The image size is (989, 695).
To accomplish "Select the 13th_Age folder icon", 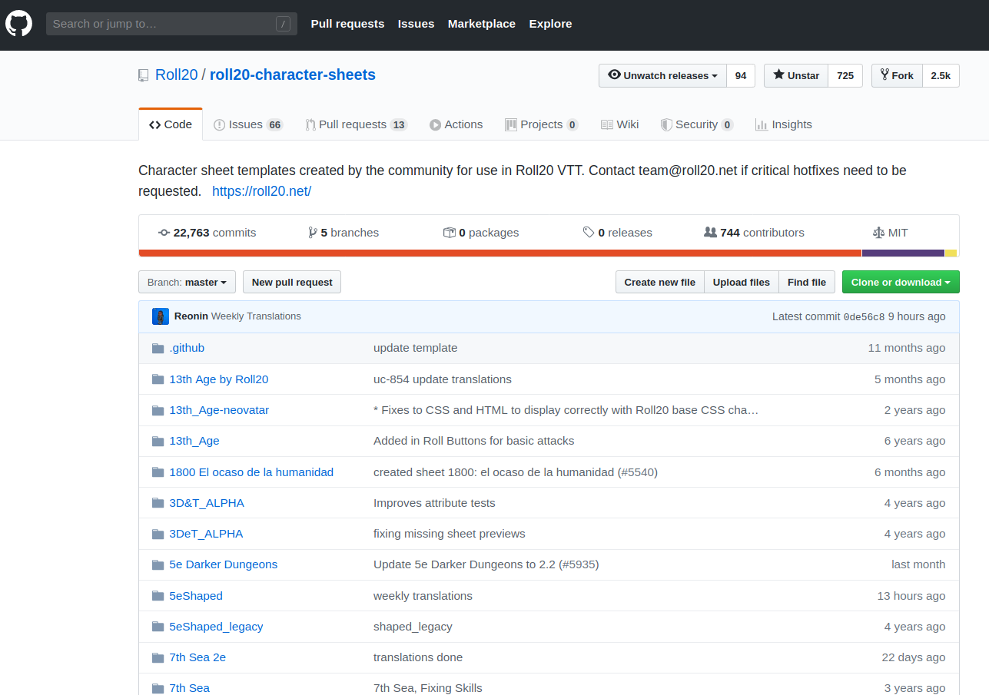I will click(x=158, y=441).
